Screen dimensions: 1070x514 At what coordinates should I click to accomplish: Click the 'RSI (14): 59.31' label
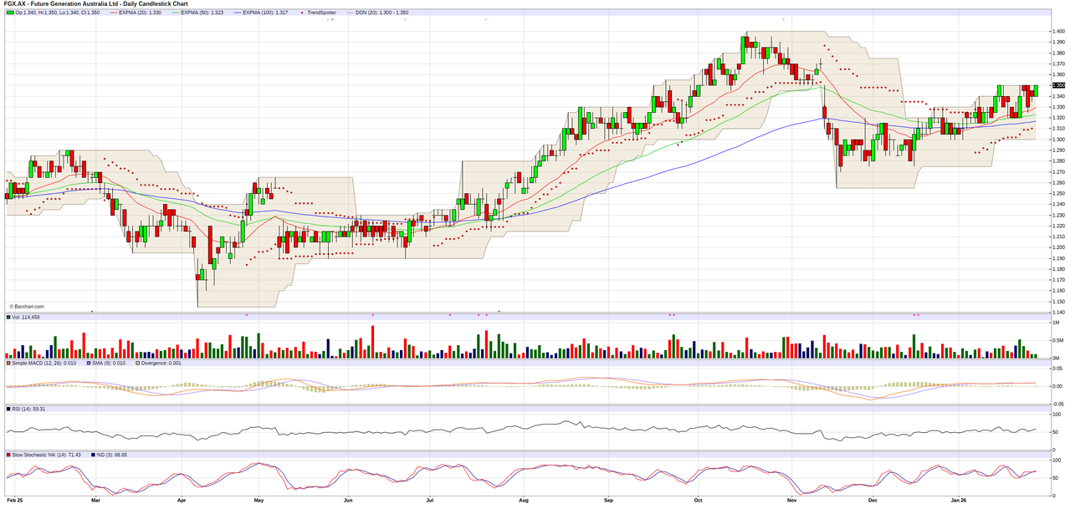29,410
